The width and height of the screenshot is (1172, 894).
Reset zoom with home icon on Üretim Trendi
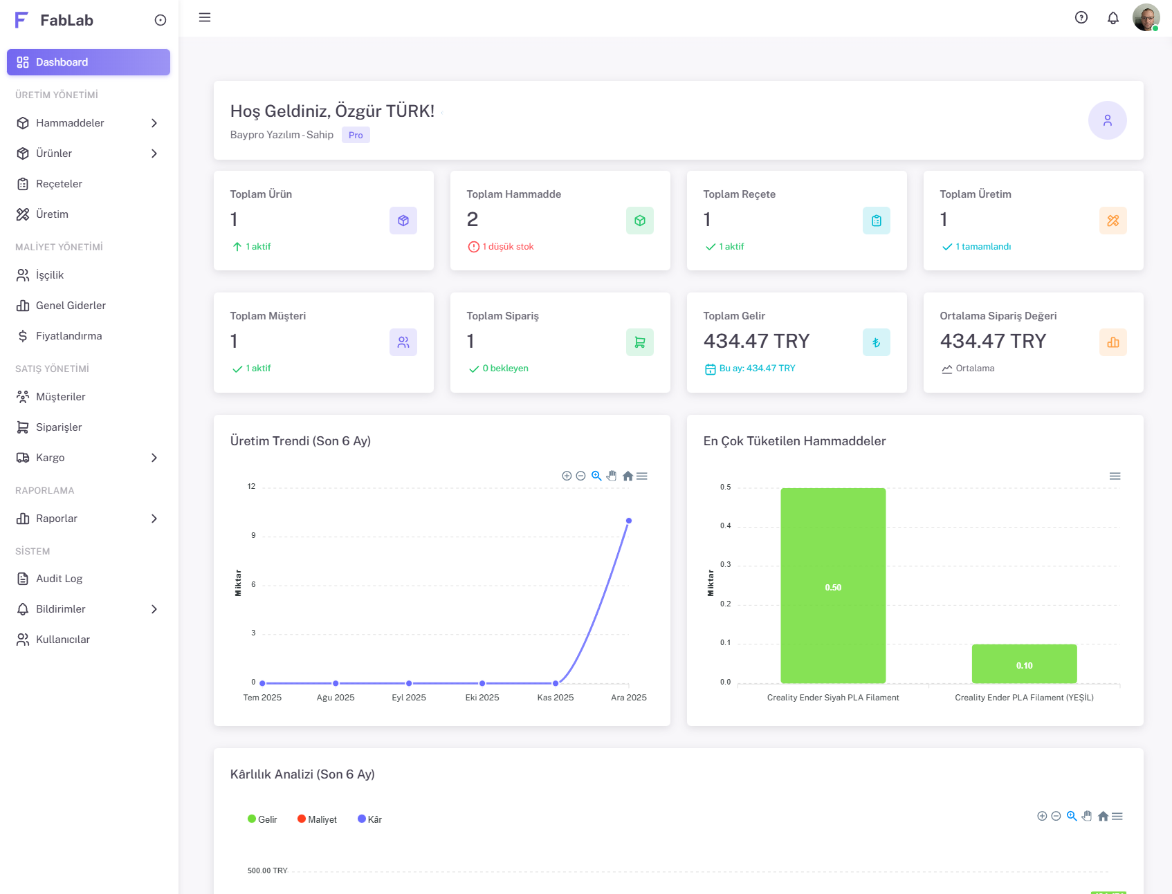click(x=628, y=476)
